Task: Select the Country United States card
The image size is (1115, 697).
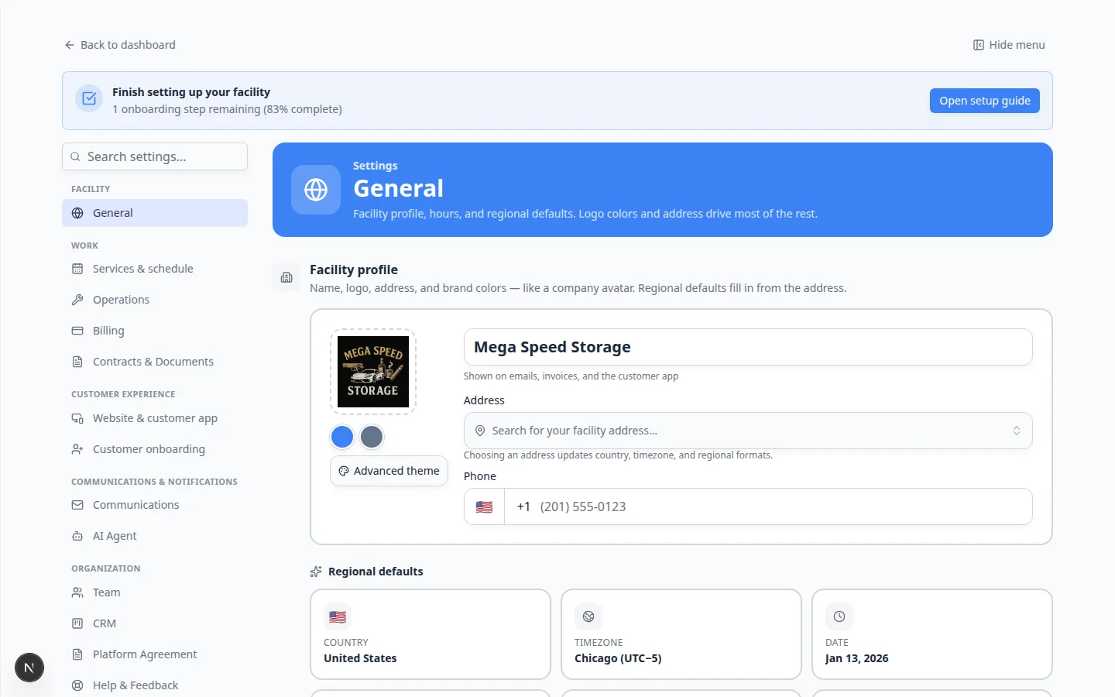Action: click(431, 634)
